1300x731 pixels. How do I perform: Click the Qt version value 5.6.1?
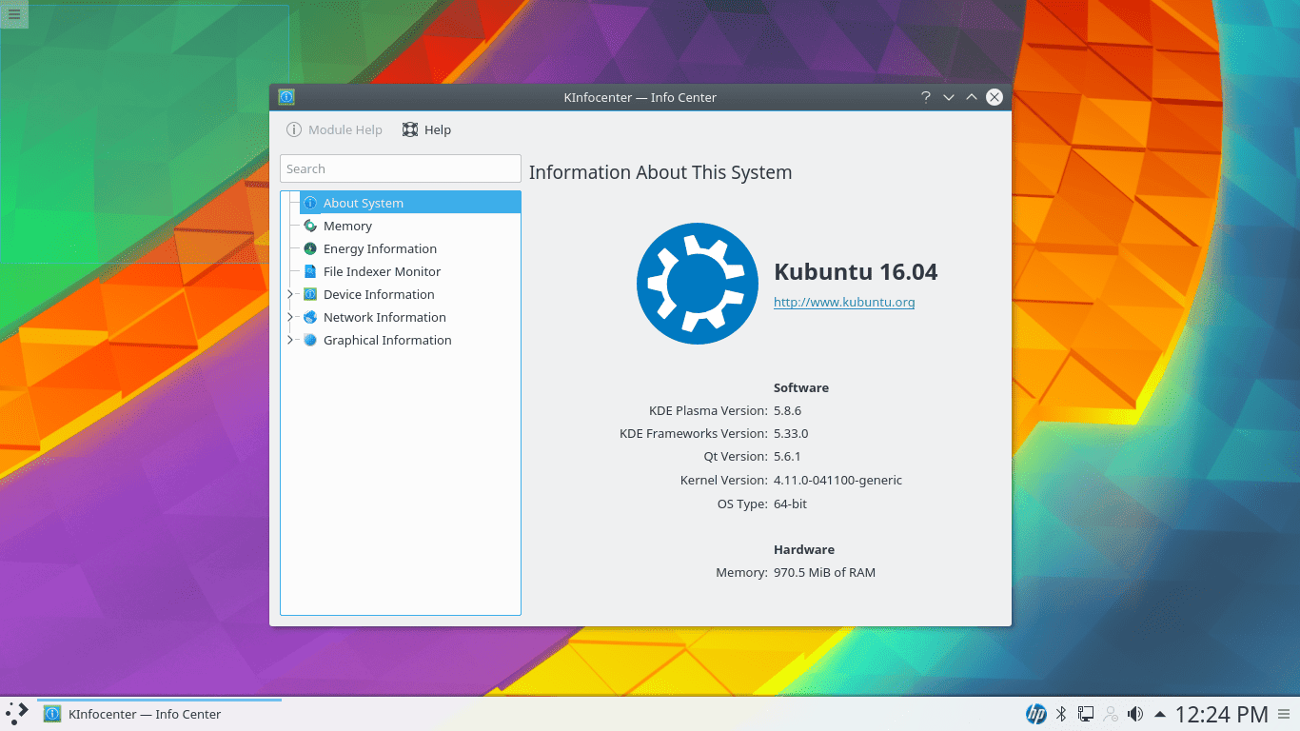click(x=787, y=456)
